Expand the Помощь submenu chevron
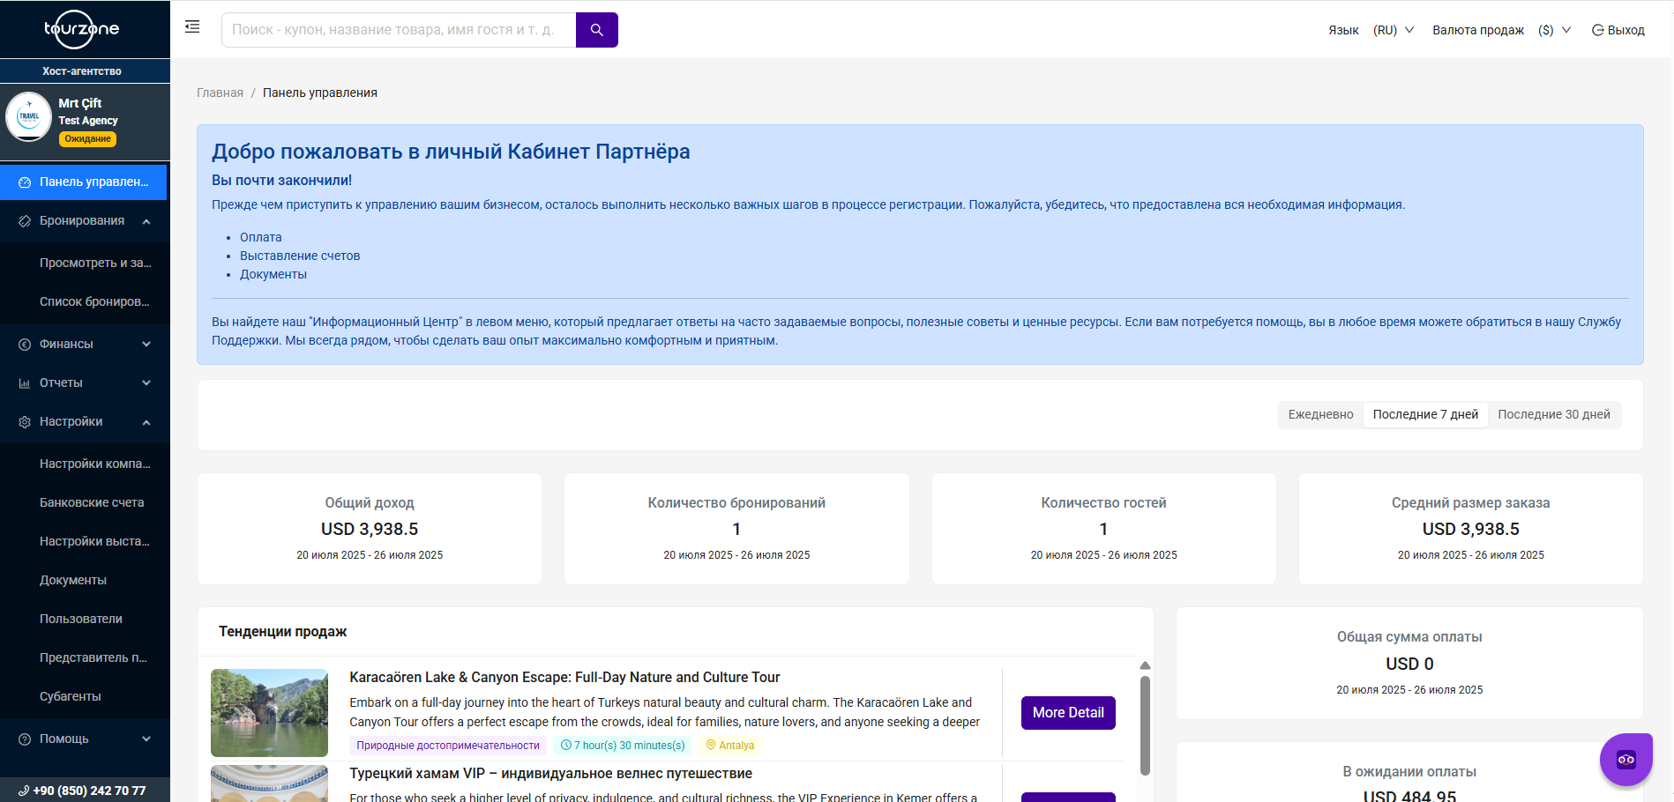The image size is (1674, 802). [146, 739]
